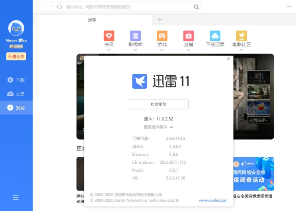Click the browser back arrow
The width and height of the screenshot is (296, 212).
(x=44, y=7)
